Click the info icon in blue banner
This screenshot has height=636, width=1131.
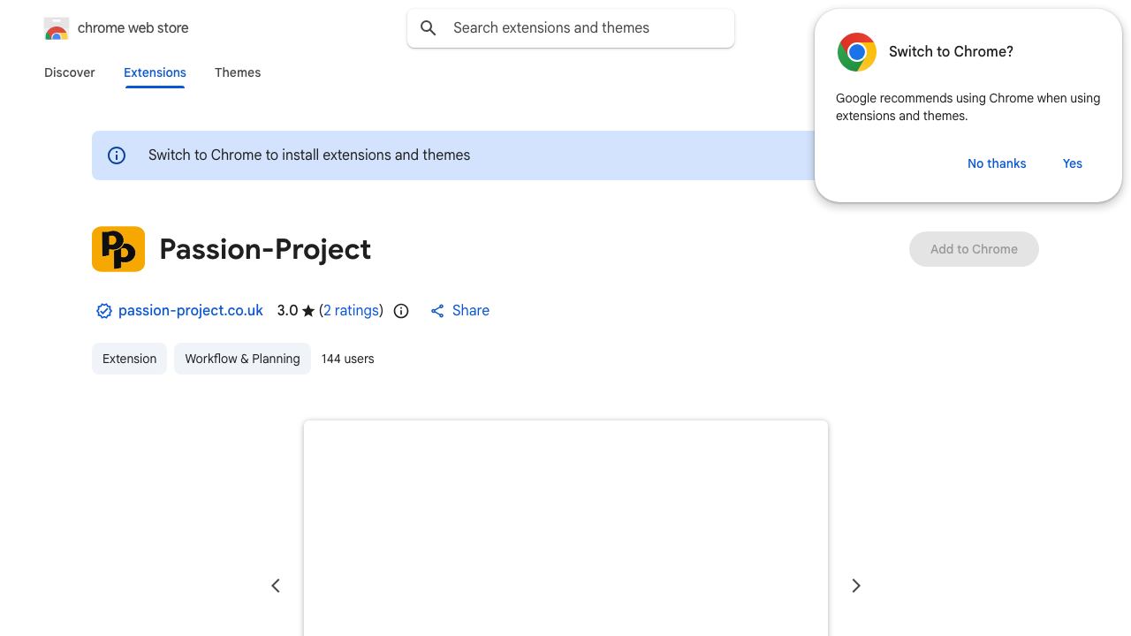117,155
